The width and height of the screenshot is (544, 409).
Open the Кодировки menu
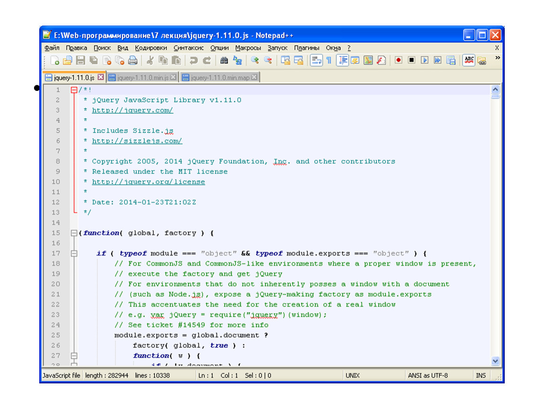(x=151, y=48)
